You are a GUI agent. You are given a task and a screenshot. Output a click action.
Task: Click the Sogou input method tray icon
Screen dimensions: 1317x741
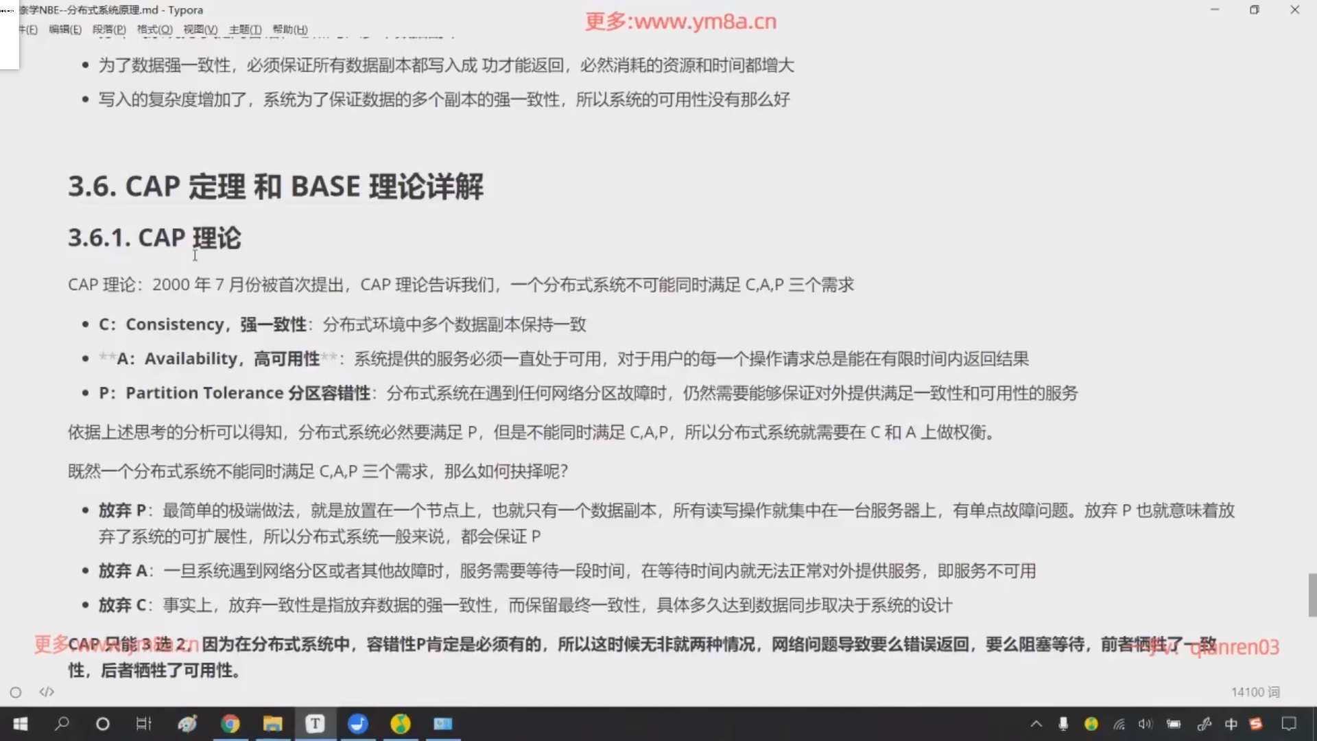[1256, 724]
